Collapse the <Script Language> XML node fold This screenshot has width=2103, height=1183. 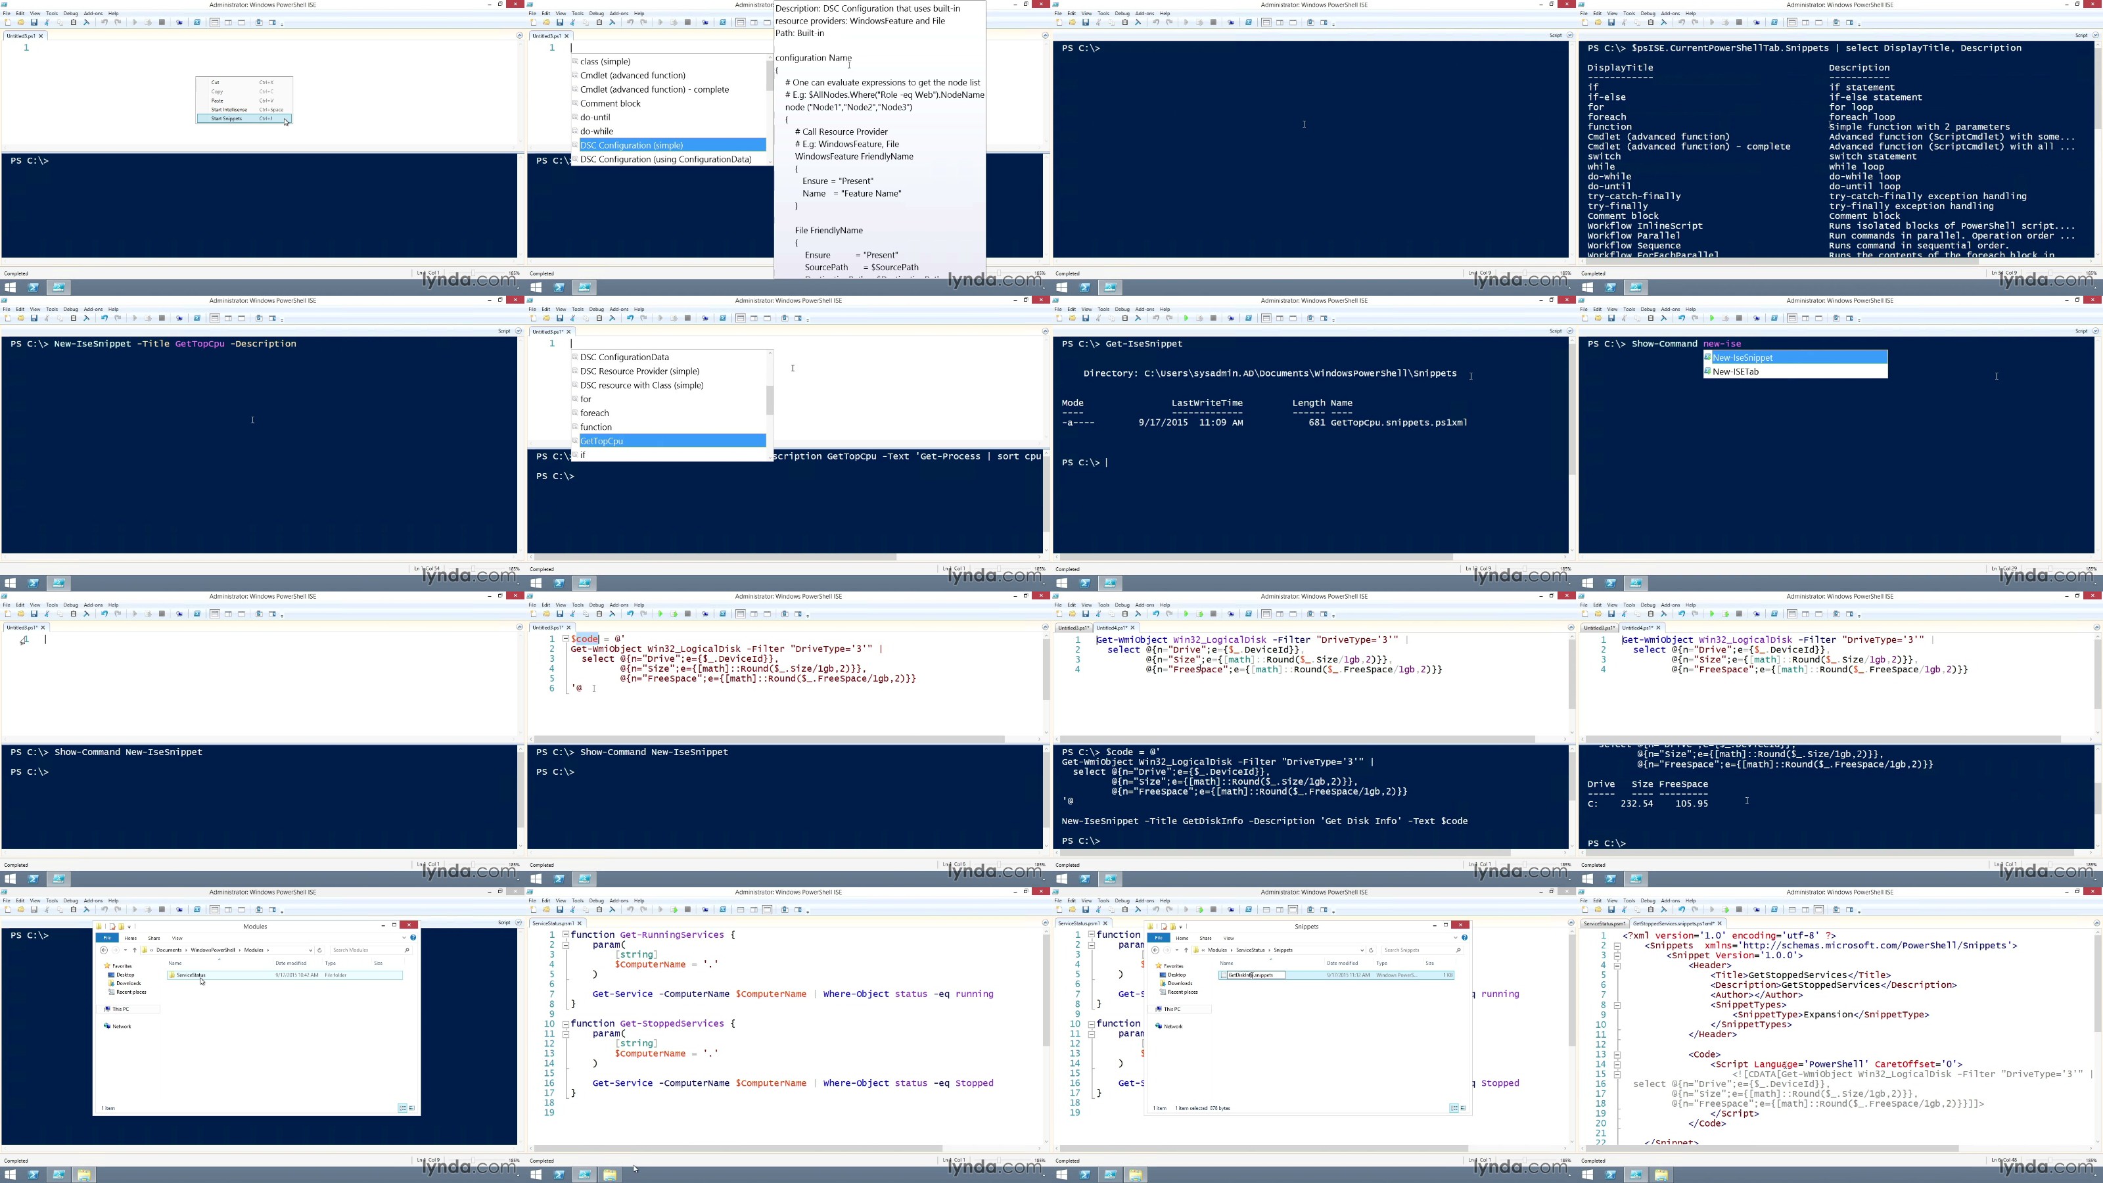click(1617, 1064)
